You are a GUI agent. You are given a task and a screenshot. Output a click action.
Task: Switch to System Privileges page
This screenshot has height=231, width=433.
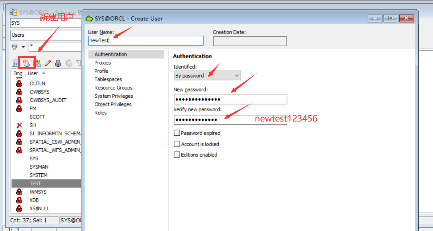point(114,96)
